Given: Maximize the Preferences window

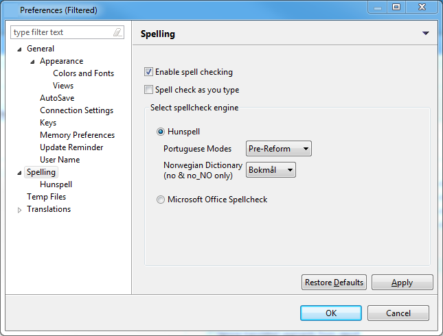Looking at the screenshot, I should (x=396, y=8).
